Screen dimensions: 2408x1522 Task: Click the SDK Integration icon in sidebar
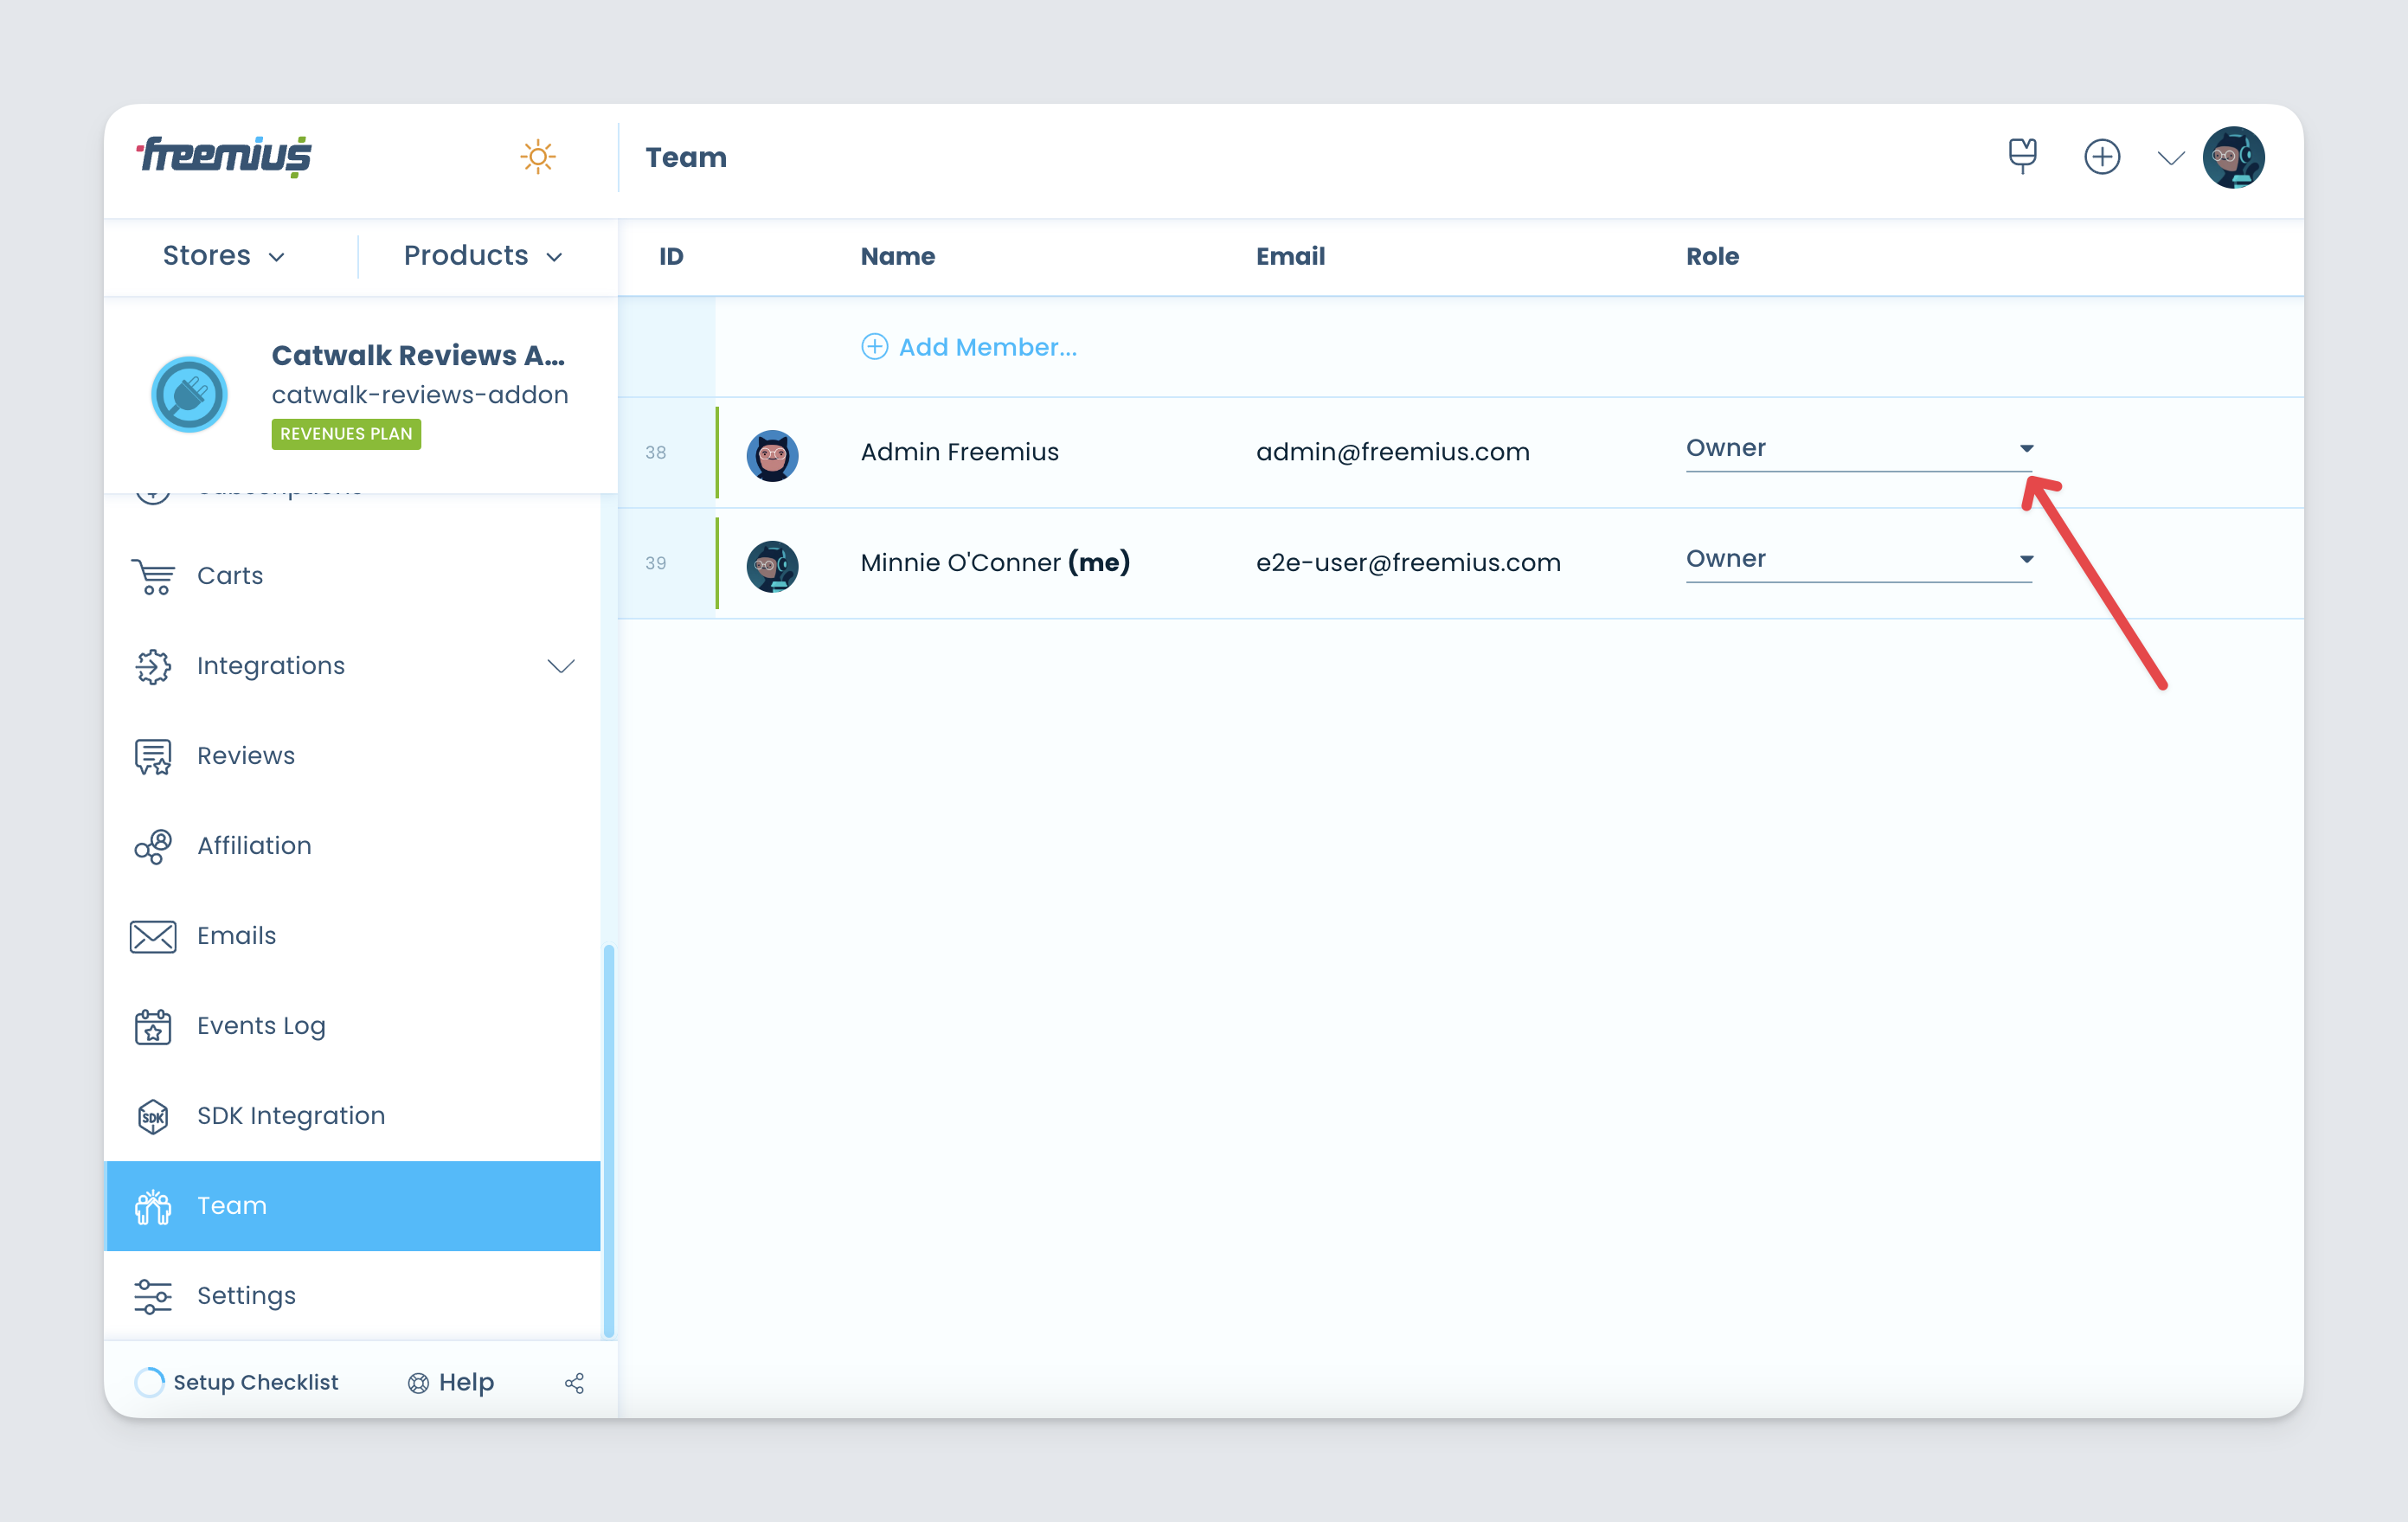point(152,1115)
